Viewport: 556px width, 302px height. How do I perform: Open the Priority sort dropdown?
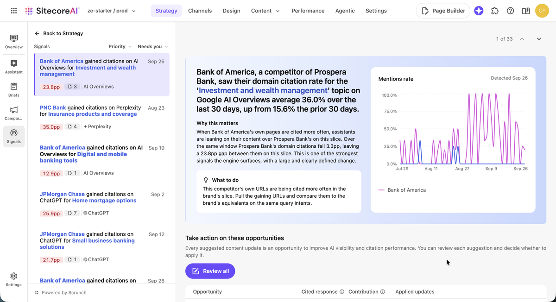point(120,46)
